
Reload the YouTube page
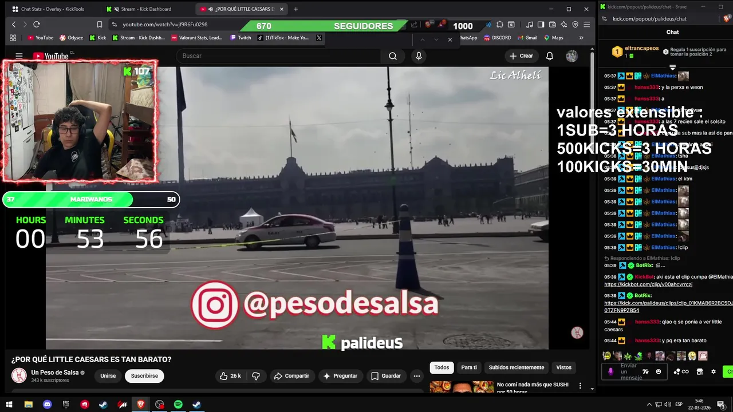[37, 25]
